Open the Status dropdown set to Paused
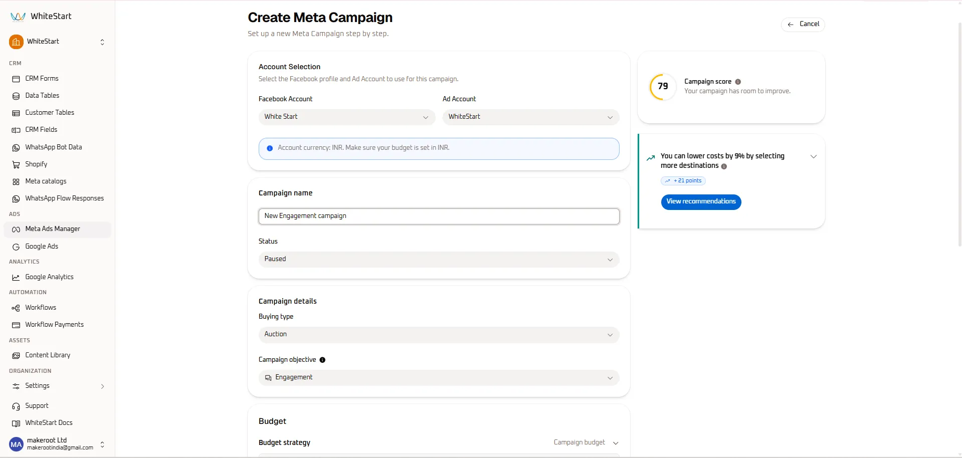 click(439, 260)
